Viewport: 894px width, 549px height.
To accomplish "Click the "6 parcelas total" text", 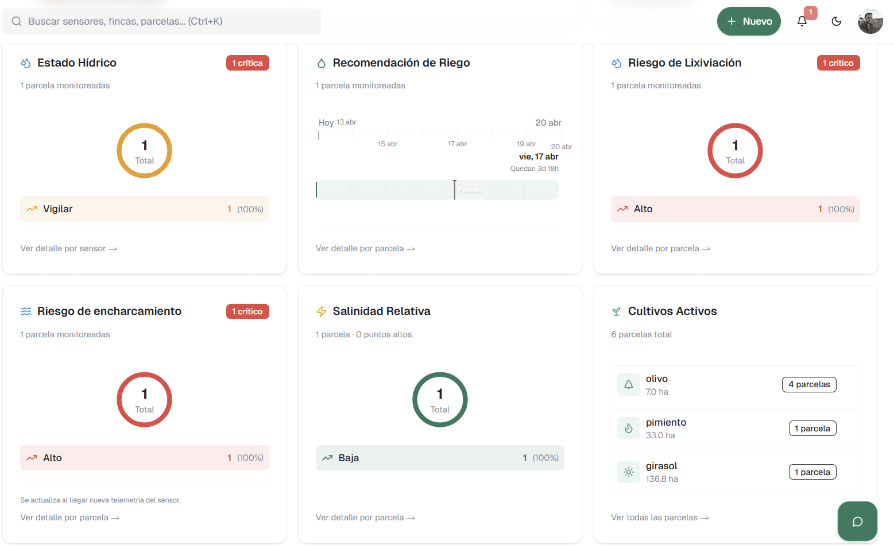I will (641, 334).
